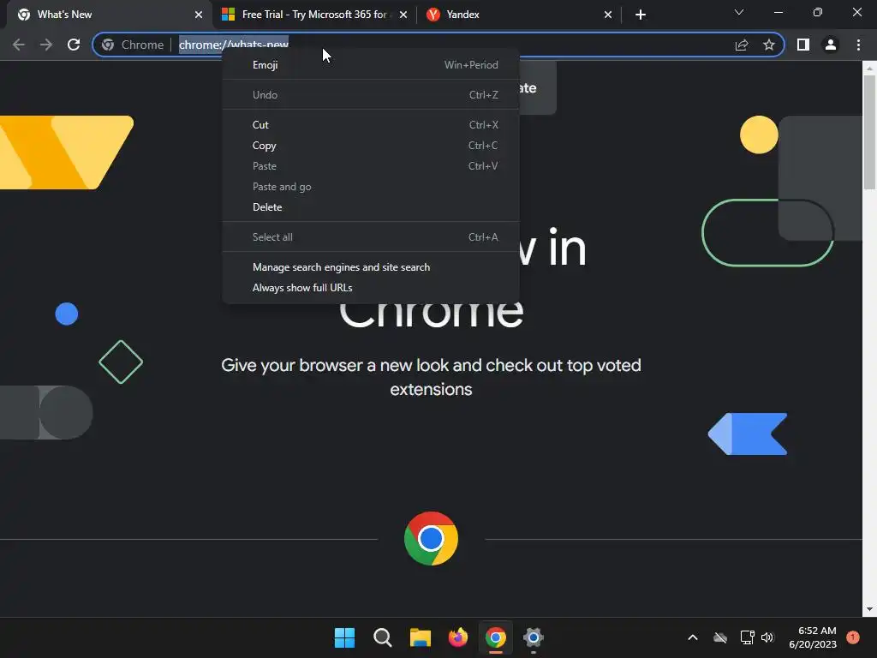Go back using the browser back arrow
Image resolution: width=877 pixels, height=658 pixels.
point(19,45)
